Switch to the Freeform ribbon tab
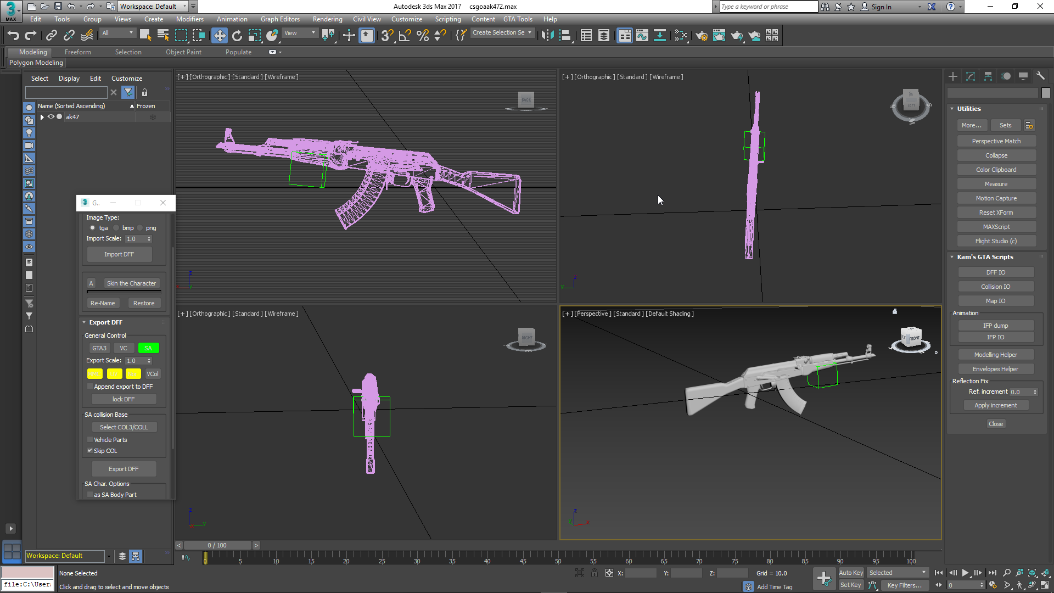This screenshot has height=593, width=1054. 77,52
